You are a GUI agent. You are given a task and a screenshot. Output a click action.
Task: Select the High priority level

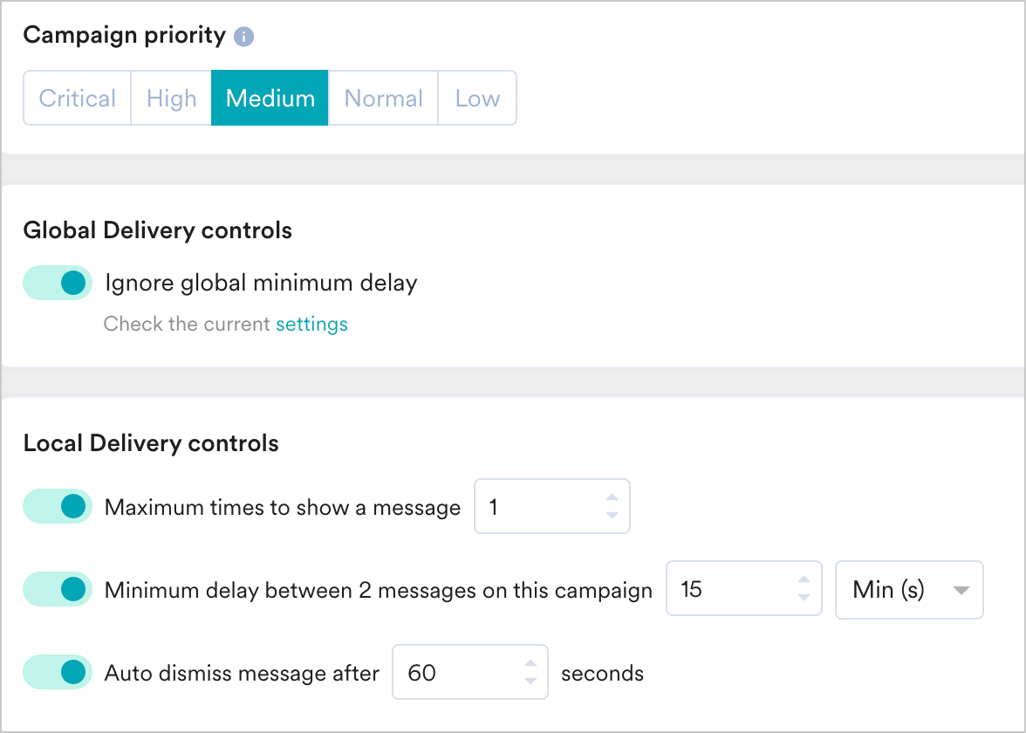tap(171, 98)
